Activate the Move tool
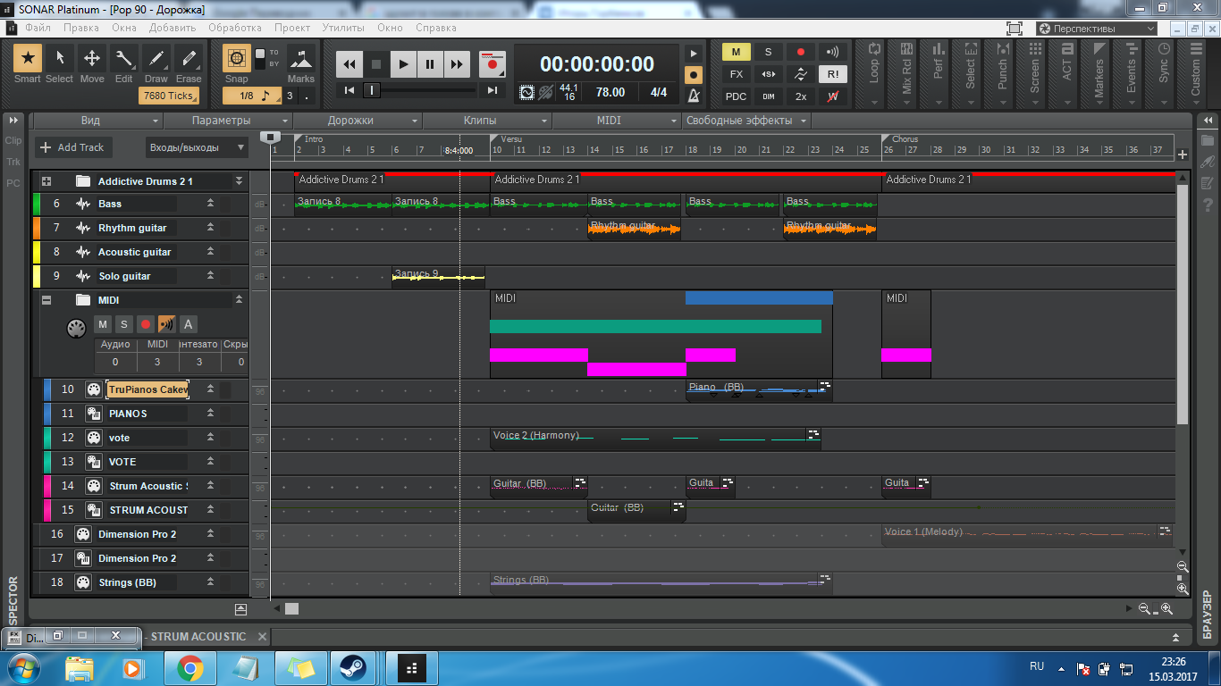The width and height of the screenshot is (1221, 686). click(x=92, y=60)
